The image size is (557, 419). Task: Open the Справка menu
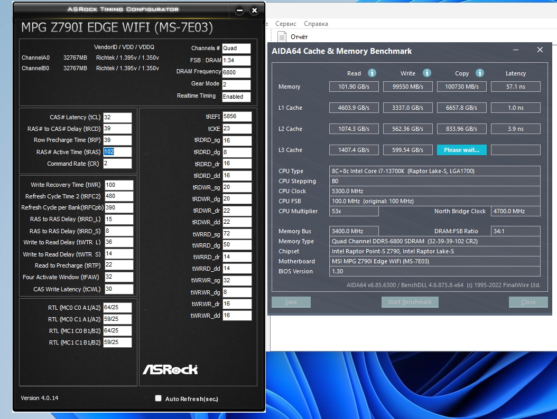pyautogui.click(x=316, y=24)
